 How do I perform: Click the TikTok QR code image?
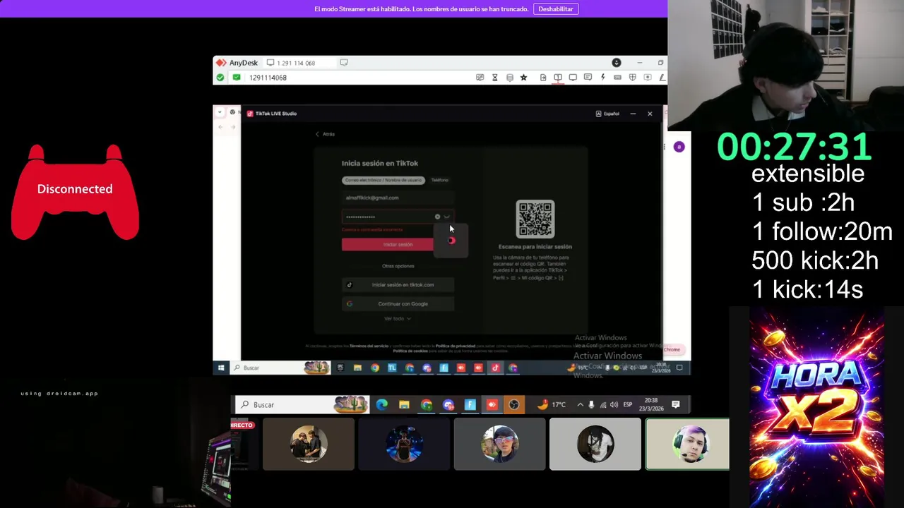[x=535, y=219]
